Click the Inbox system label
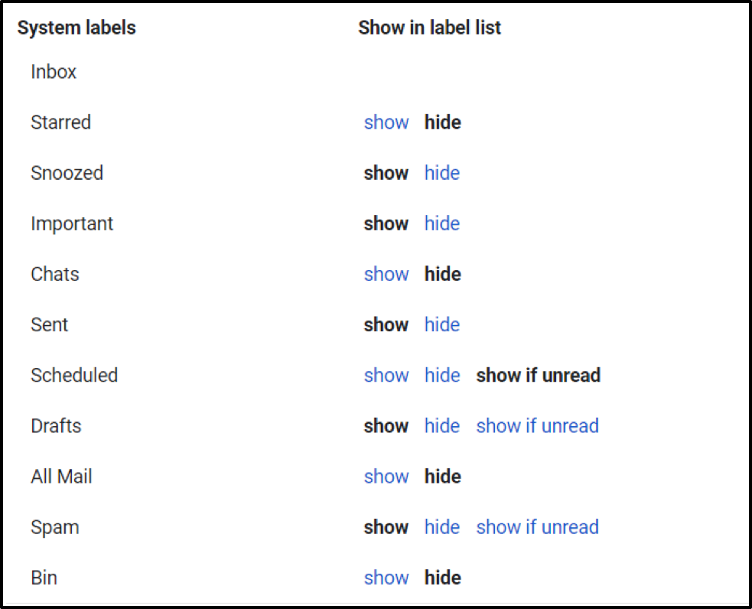The image size is (752, 609). coord(54,72)
